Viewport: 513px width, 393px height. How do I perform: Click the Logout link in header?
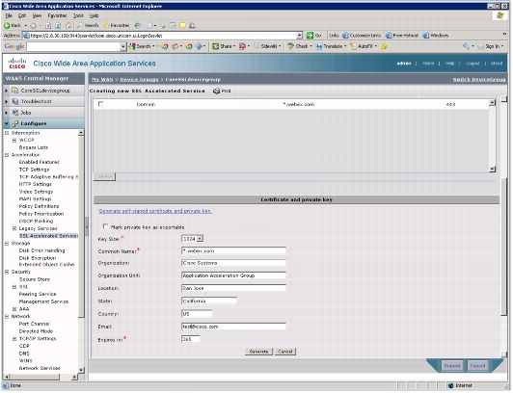pos(473,64)
